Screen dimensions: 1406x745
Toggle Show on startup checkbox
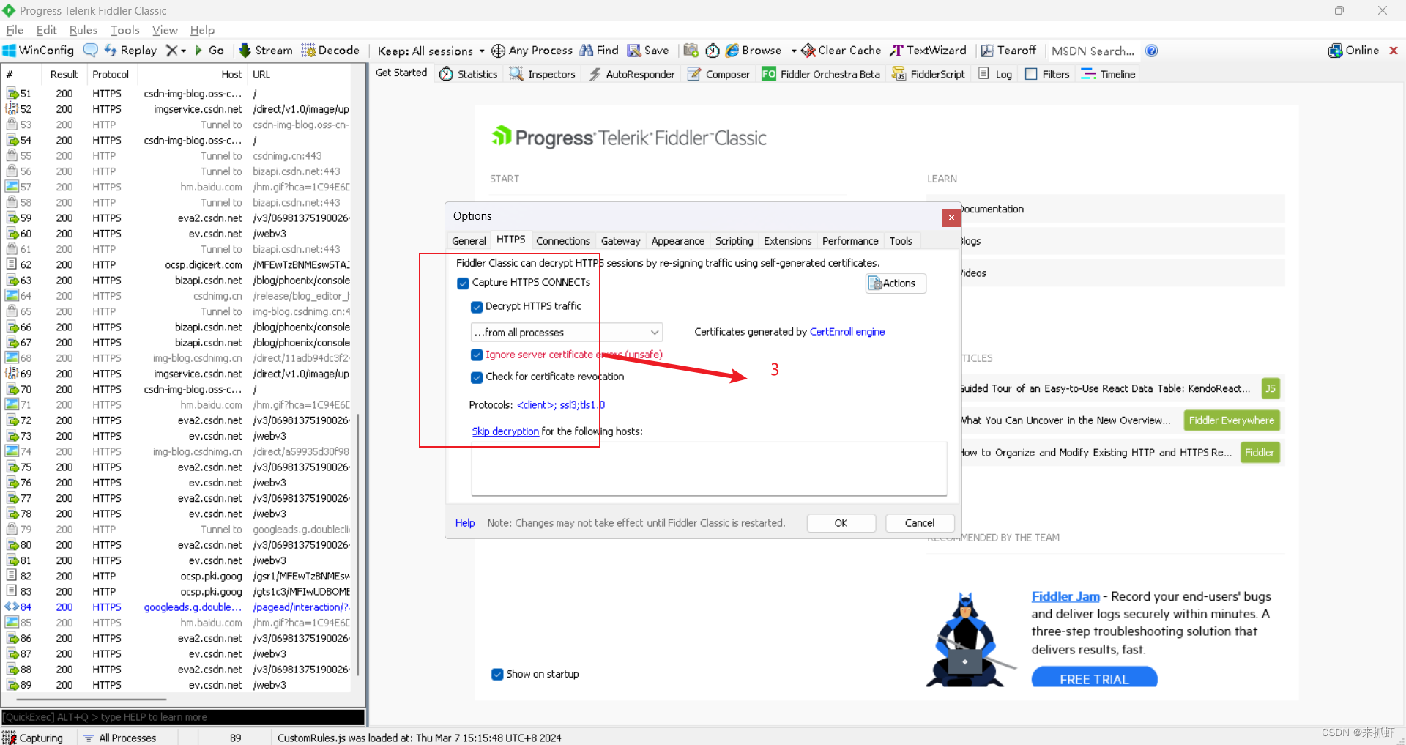tap(497, 674)
